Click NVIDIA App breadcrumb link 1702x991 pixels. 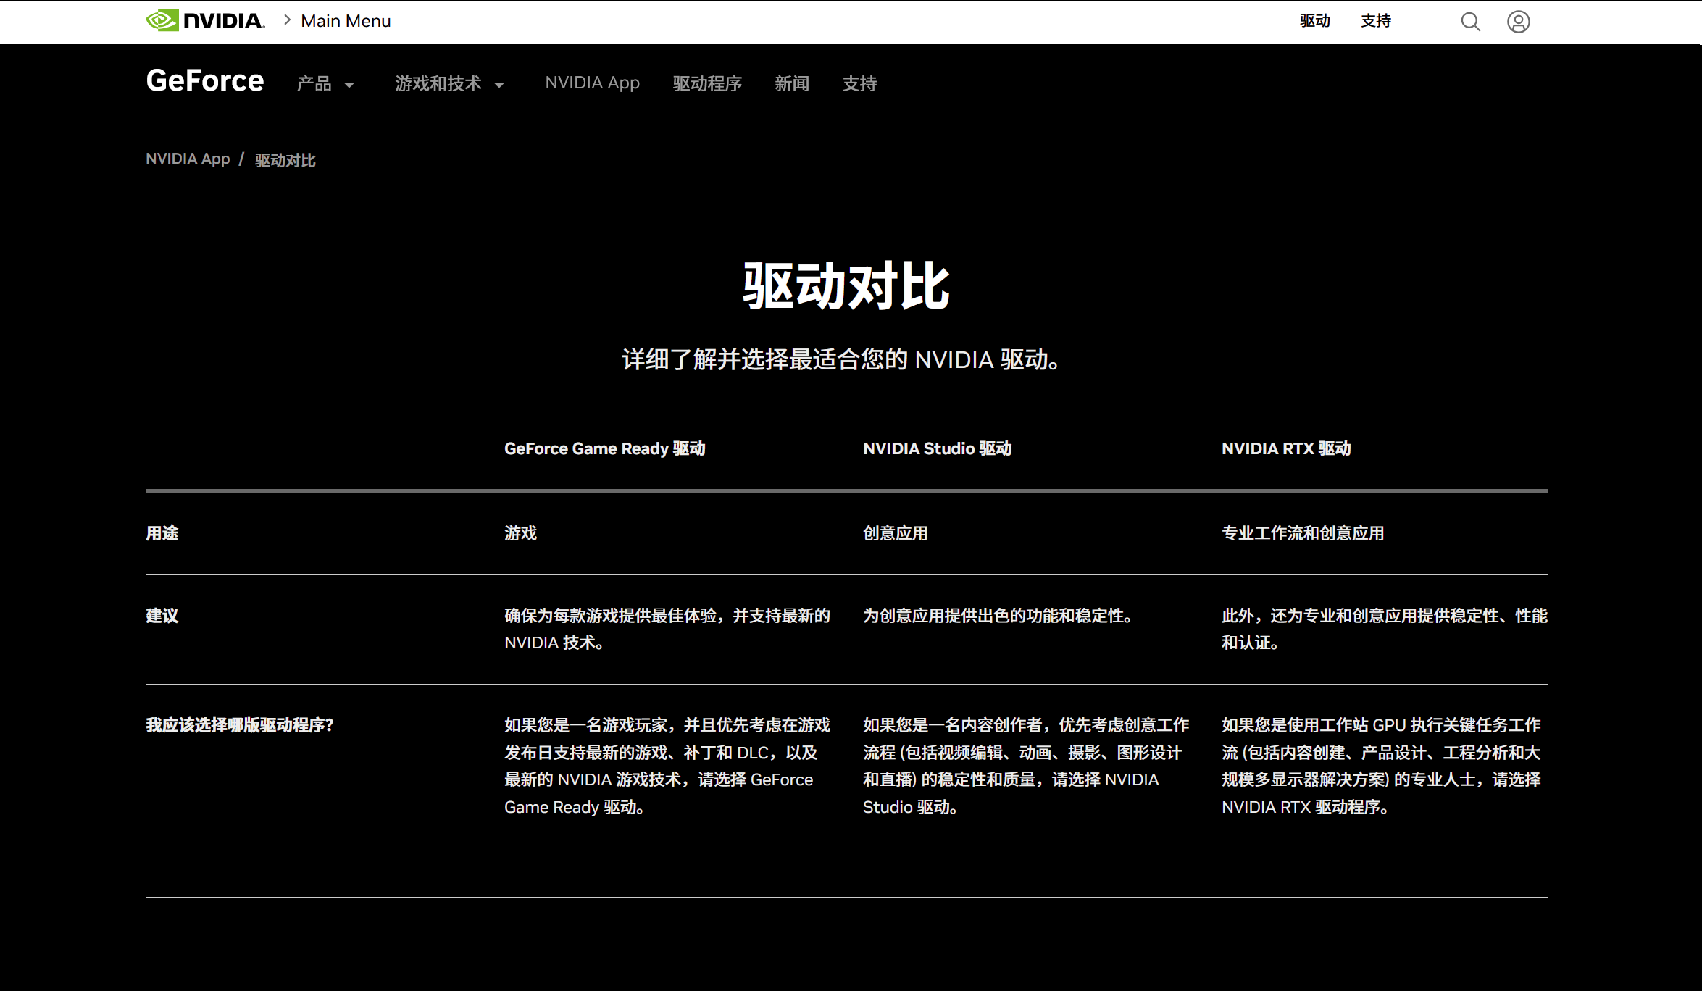pos(188,159)
